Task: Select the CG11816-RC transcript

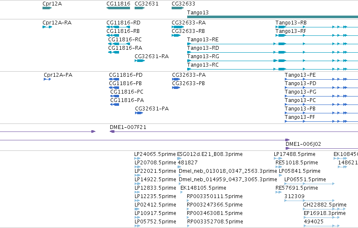Action: (x=119, y=44)
